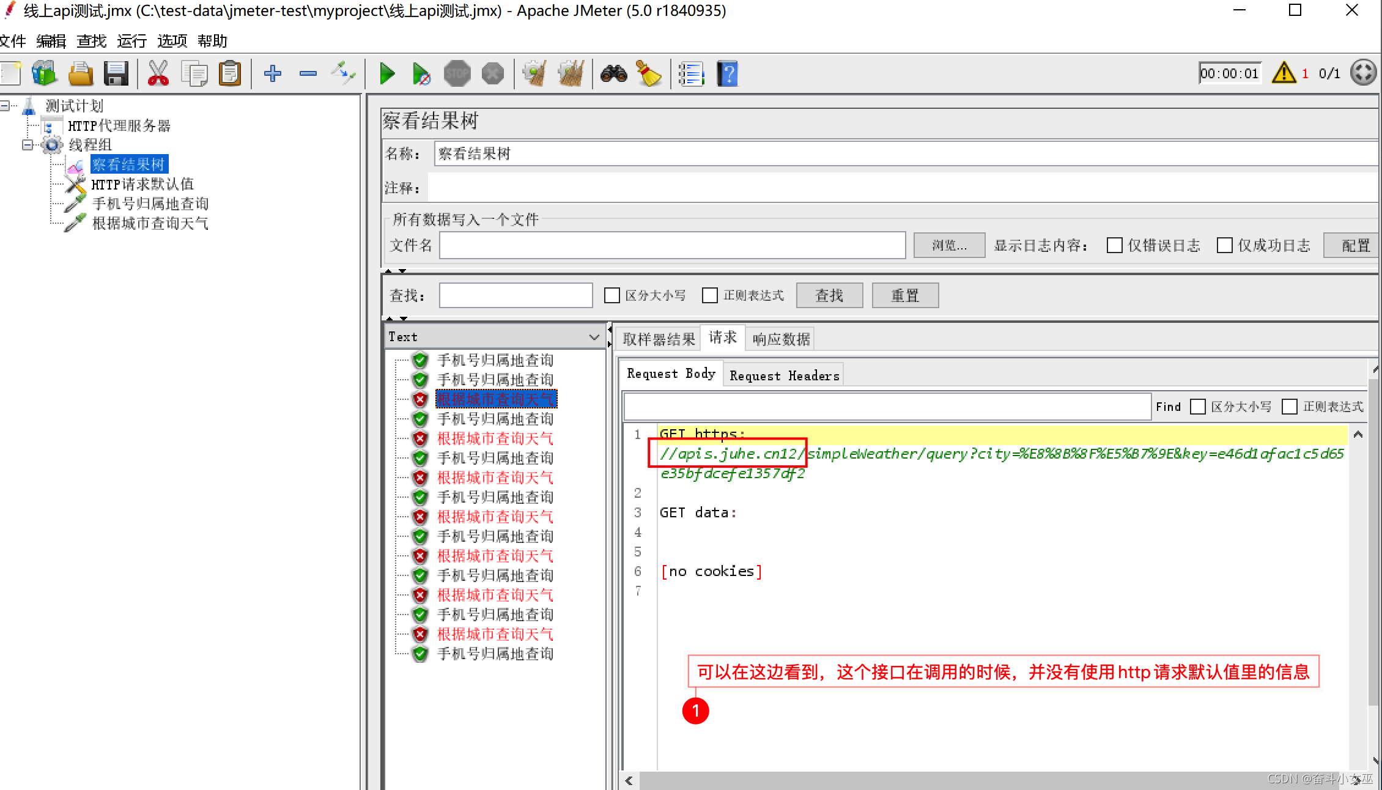Click the 文件名 input field
The height and width of the screenshot is (790, 1382).
[672, 245]
